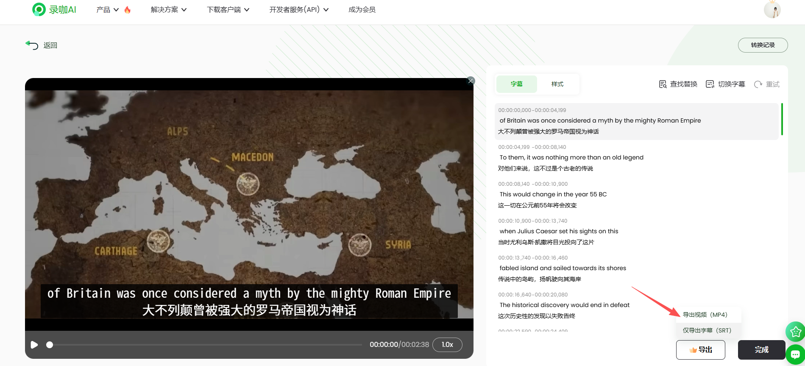
Task: Open the 成为会员 menu item
Action: point(362,10)
